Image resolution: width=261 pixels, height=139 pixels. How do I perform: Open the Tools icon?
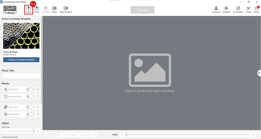[x=249, y=8]
